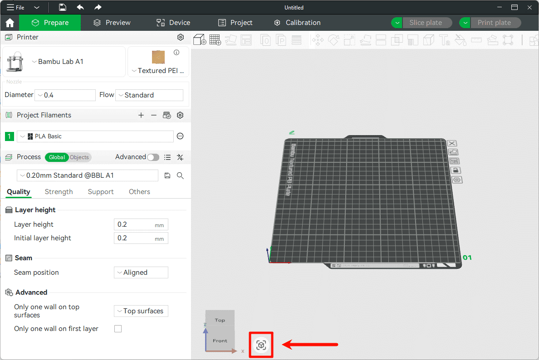Image resolution: width=539 pixels, height=360 pixels.
Task: Open the Strength settings tab
Action: coord(59,192)
